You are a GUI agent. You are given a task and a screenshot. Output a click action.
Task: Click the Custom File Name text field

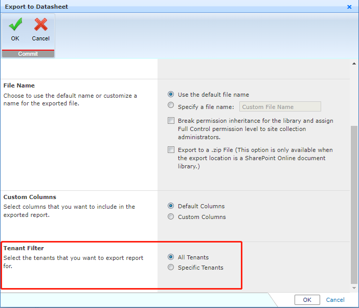pos(280,107)
